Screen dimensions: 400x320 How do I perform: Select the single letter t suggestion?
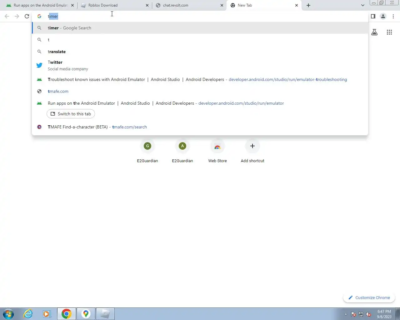[x=200, y=40]
